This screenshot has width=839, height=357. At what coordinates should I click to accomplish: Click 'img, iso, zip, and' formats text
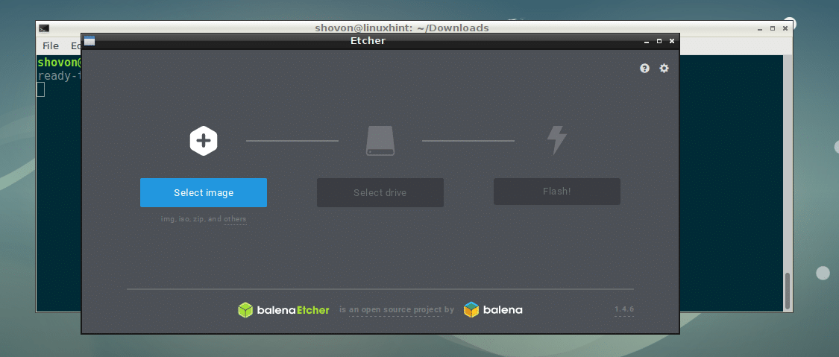[191, 219]
